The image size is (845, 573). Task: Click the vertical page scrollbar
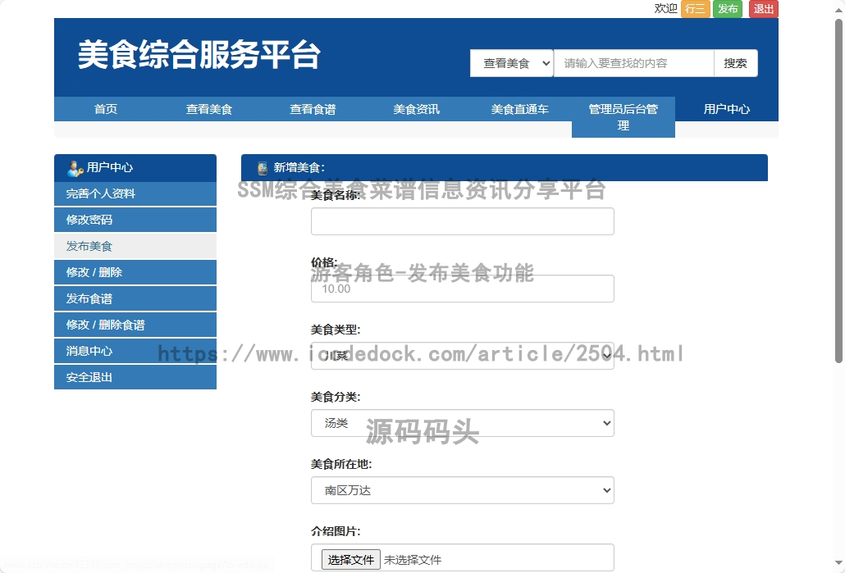click(x=838, y=191)
